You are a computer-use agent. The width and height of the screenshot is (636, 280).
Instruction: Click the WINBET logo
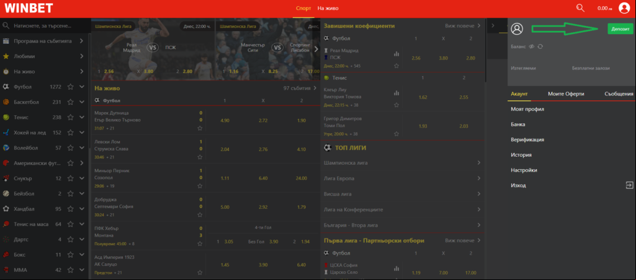29,8
